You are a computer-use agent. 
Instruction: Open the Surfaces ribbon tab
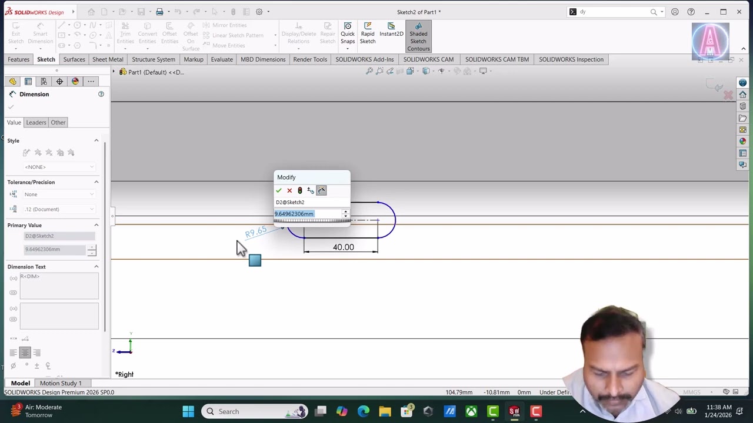click(x=74, y=59)
